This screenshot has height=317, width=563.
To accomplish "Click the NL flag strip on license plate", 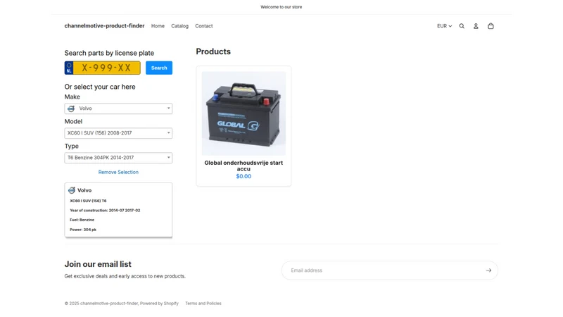I will coord(69,68).
